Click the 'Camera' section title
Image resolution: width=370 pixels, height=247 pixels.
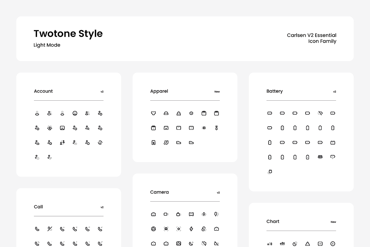click(159, 192)
